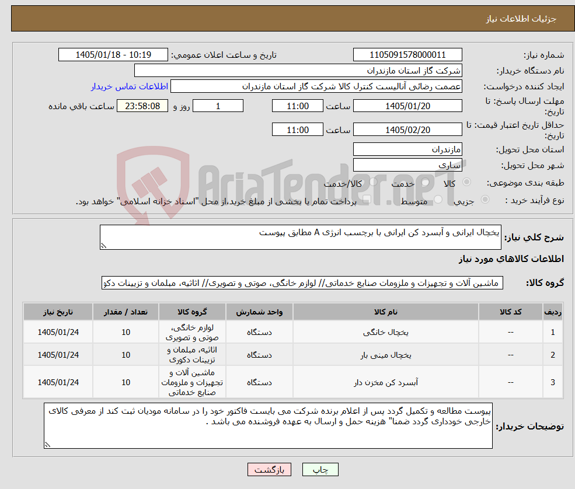Viewport: 575px width, 489px height.
Task: Click group cell اثاثیه، مبلمان و تزیینات دکوری
Action: tap(192, 355)
